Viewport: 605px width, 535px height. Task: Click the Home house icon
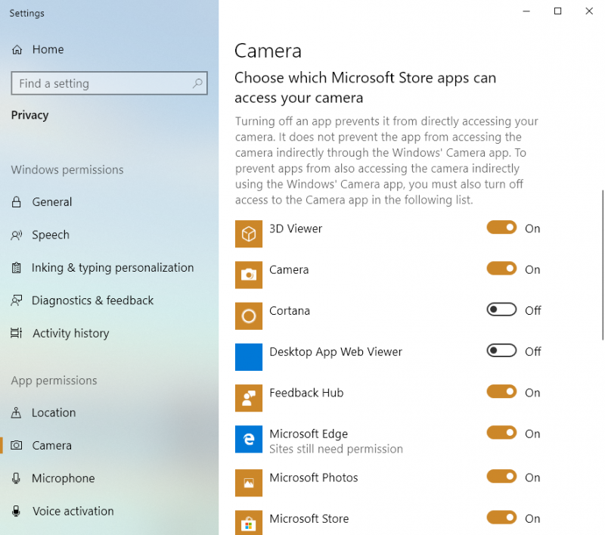point(17,50)
